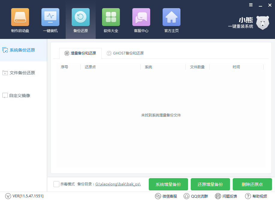Viewport: 275px width, 200px height.
Task: Click the 系统增量备份 button
Action: 168,184
